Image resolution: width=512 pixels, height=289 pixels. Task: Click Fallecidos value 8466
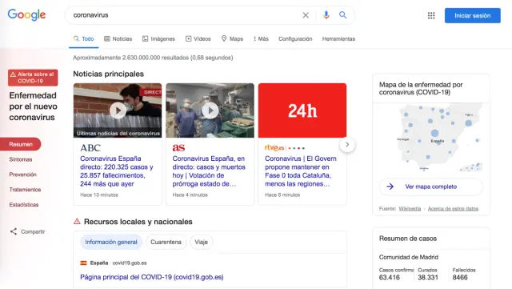[x=460, y=278]
